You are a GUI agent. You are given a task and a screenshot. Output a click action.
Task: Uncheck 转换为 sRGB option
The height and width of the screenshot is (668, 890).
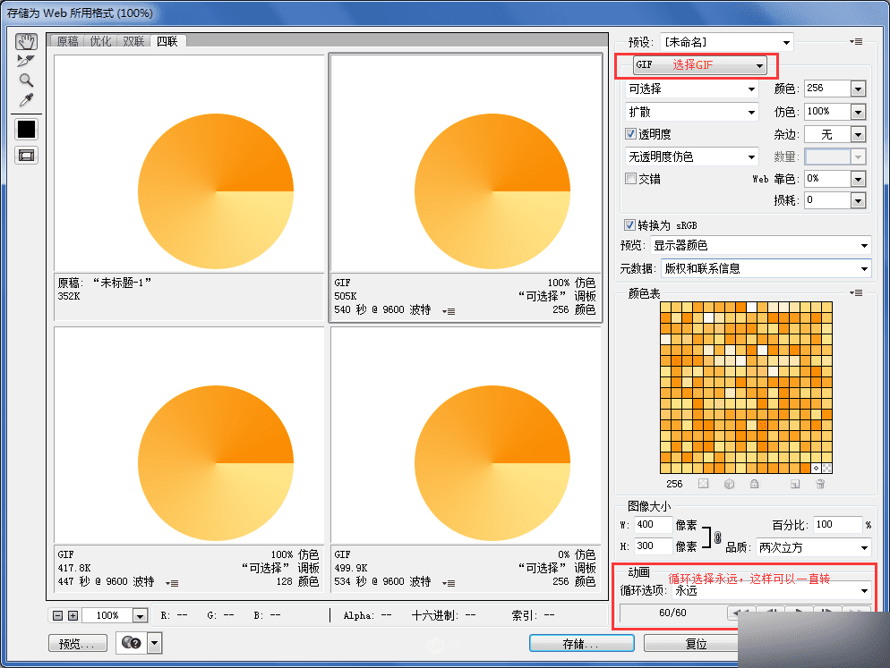click(631, 224)
